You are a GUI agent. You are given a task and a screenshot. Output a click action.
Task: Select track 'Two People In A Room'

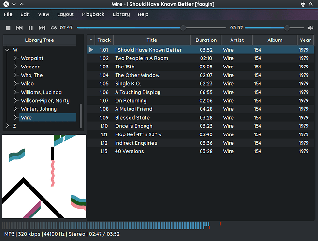pos(201,58)
